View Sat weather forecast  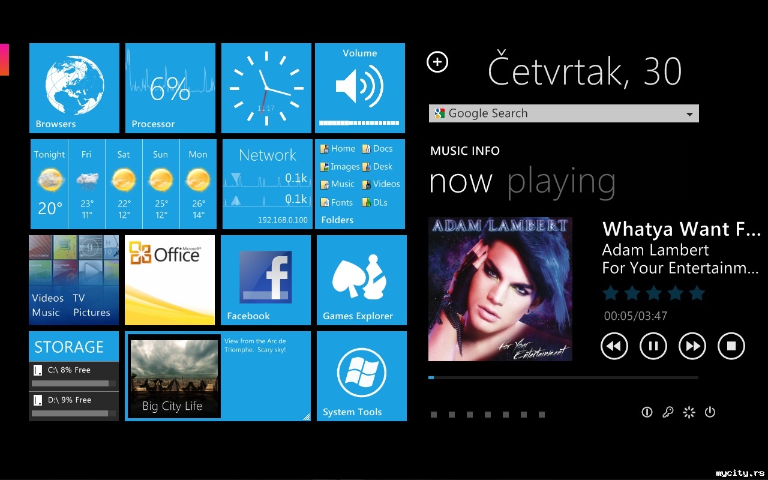click(124, 184)
